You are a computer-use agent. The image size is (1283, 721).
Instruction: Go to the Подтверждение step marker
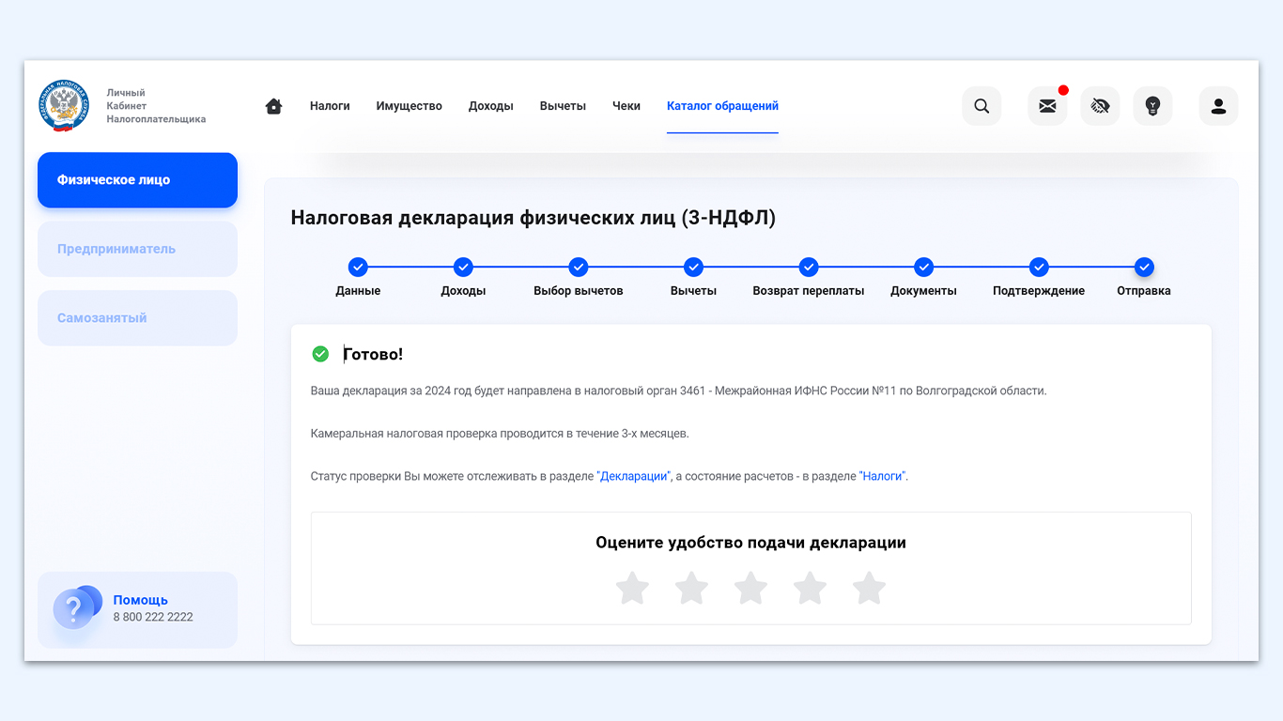(1039, 267)
